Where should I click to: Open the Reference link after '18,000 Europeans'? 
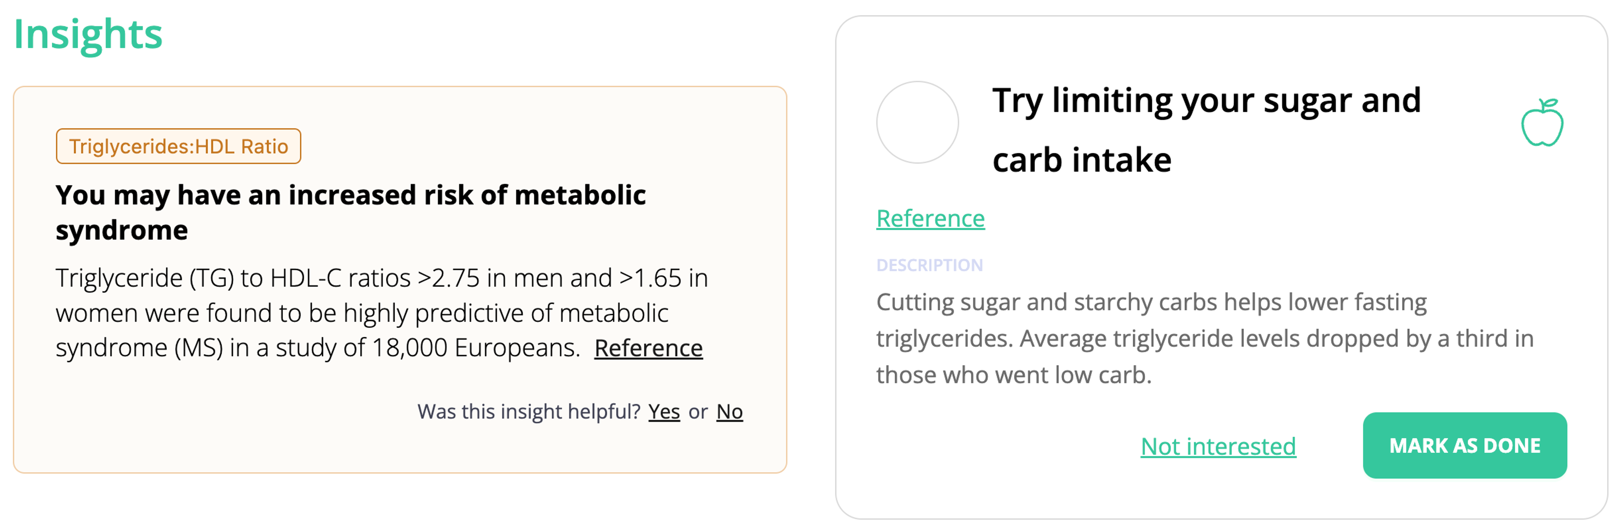point(648,348)
